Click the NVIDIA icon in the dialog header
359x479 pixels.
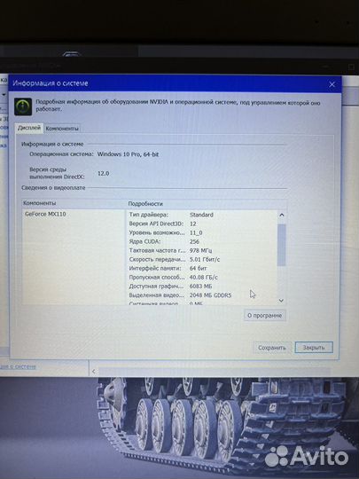pyautogui.click(x=23, y=106)
